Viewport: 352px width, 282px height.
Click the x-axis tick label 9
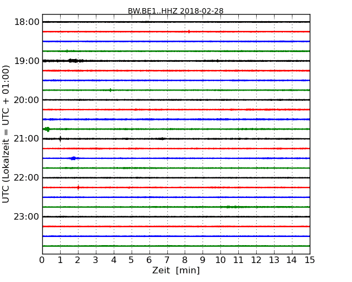[x=203, y=260]
